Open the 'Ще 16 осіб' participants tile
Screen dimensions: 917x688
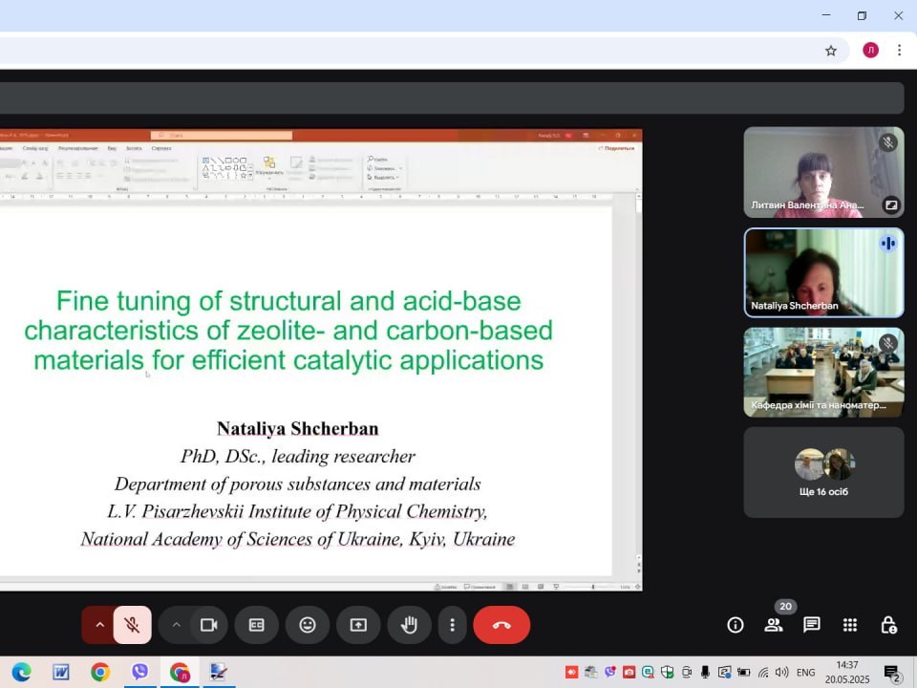[823, 472]
